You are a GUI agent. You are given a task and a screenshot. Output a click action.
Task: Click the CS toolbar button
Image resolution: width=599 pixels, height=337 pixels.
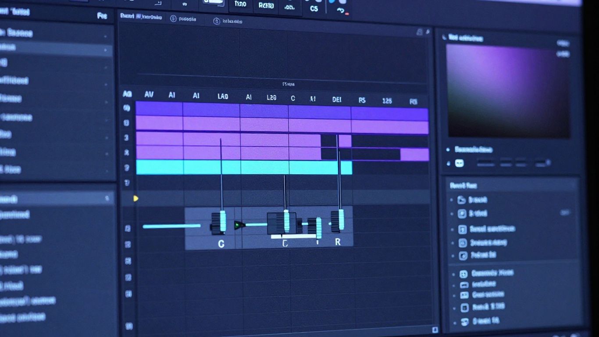click(314, 8)
